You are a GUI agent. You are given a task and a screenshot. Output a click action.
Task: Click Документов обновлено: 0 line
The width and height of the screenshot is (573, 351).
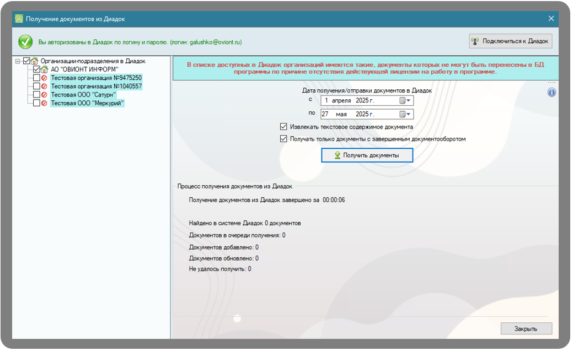224,258
